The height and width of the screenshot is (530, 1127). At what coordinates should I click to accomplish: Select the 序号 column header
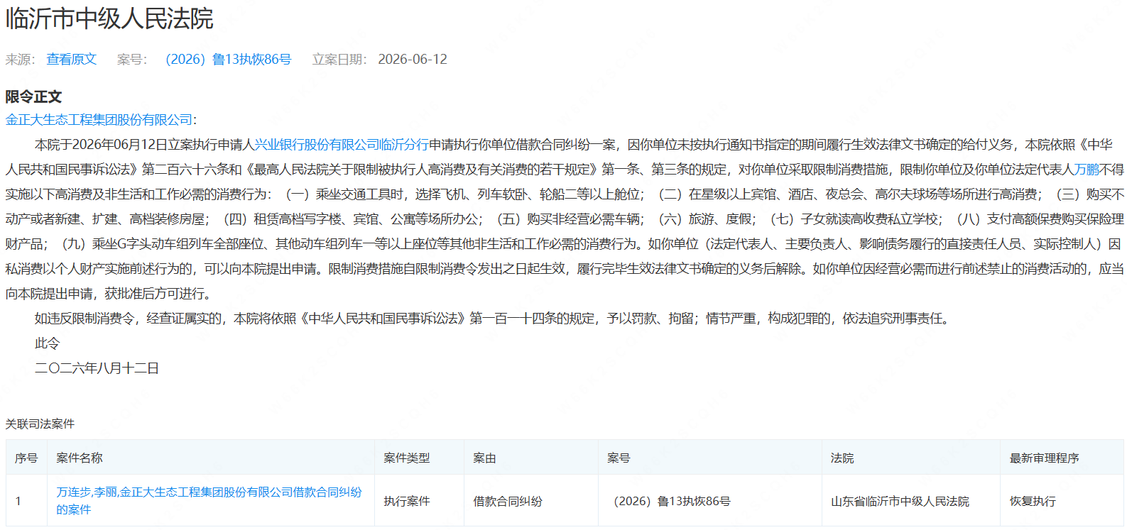(26, 458)
